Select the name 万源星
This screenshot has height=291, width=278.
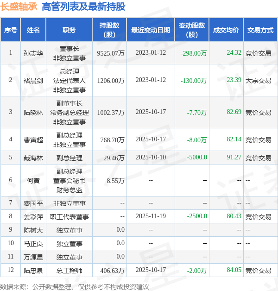33,257
